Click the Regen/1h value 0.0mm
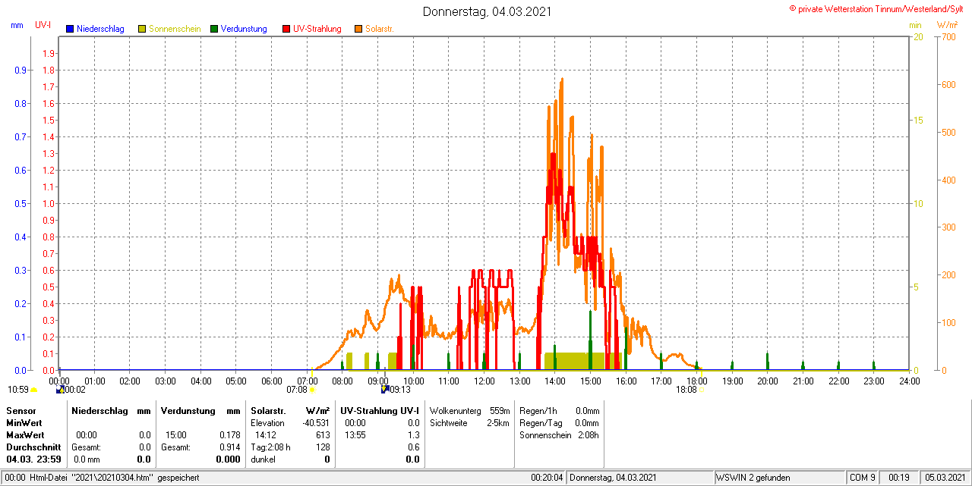 [587, 410]
